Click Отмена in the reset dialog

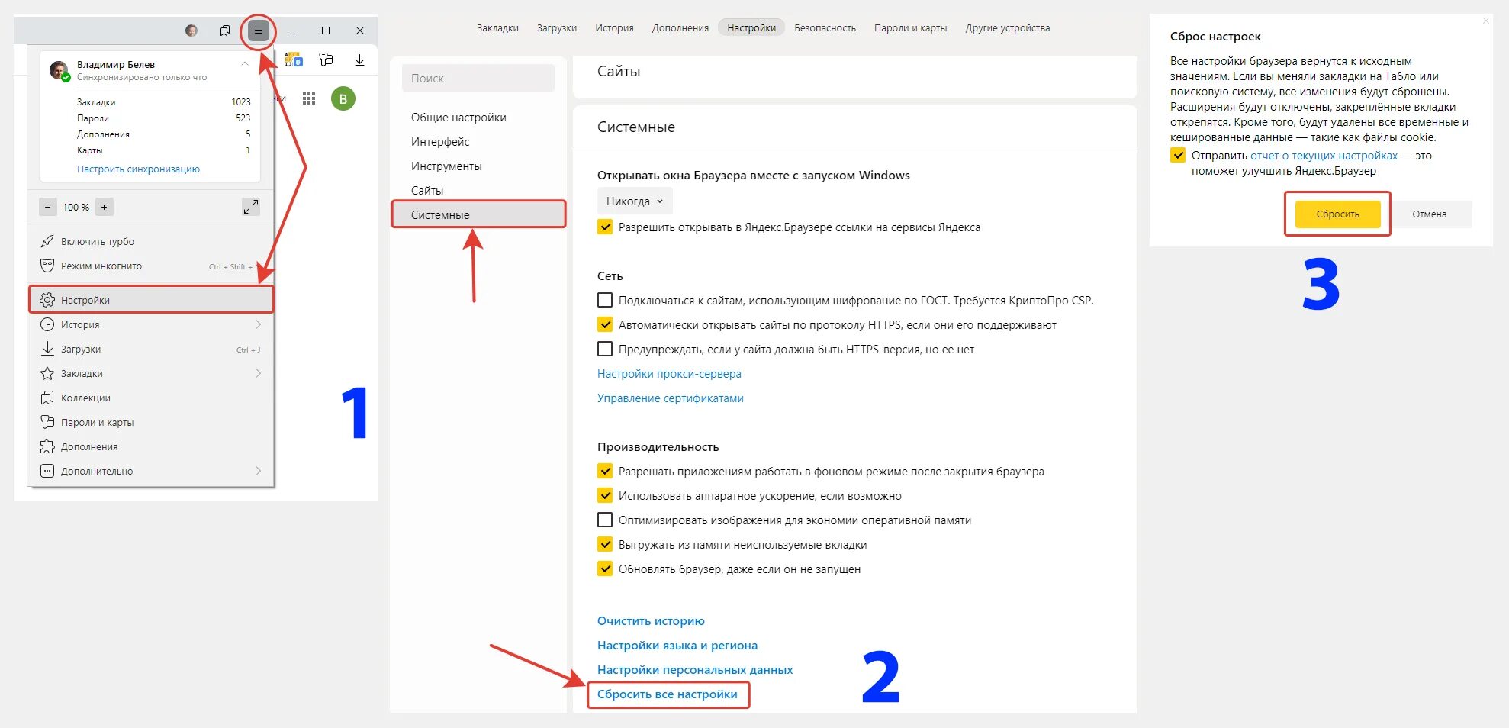1429,214
